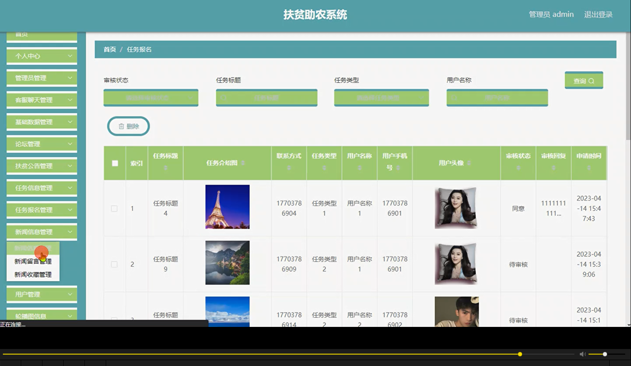Expand the 轮播图信息 sidebar menu
631x366 pixels.
coord(42,316)
